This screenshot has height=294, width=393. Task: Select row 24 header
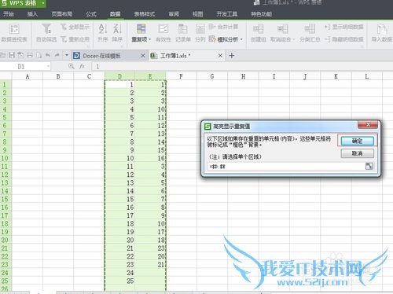6,273
